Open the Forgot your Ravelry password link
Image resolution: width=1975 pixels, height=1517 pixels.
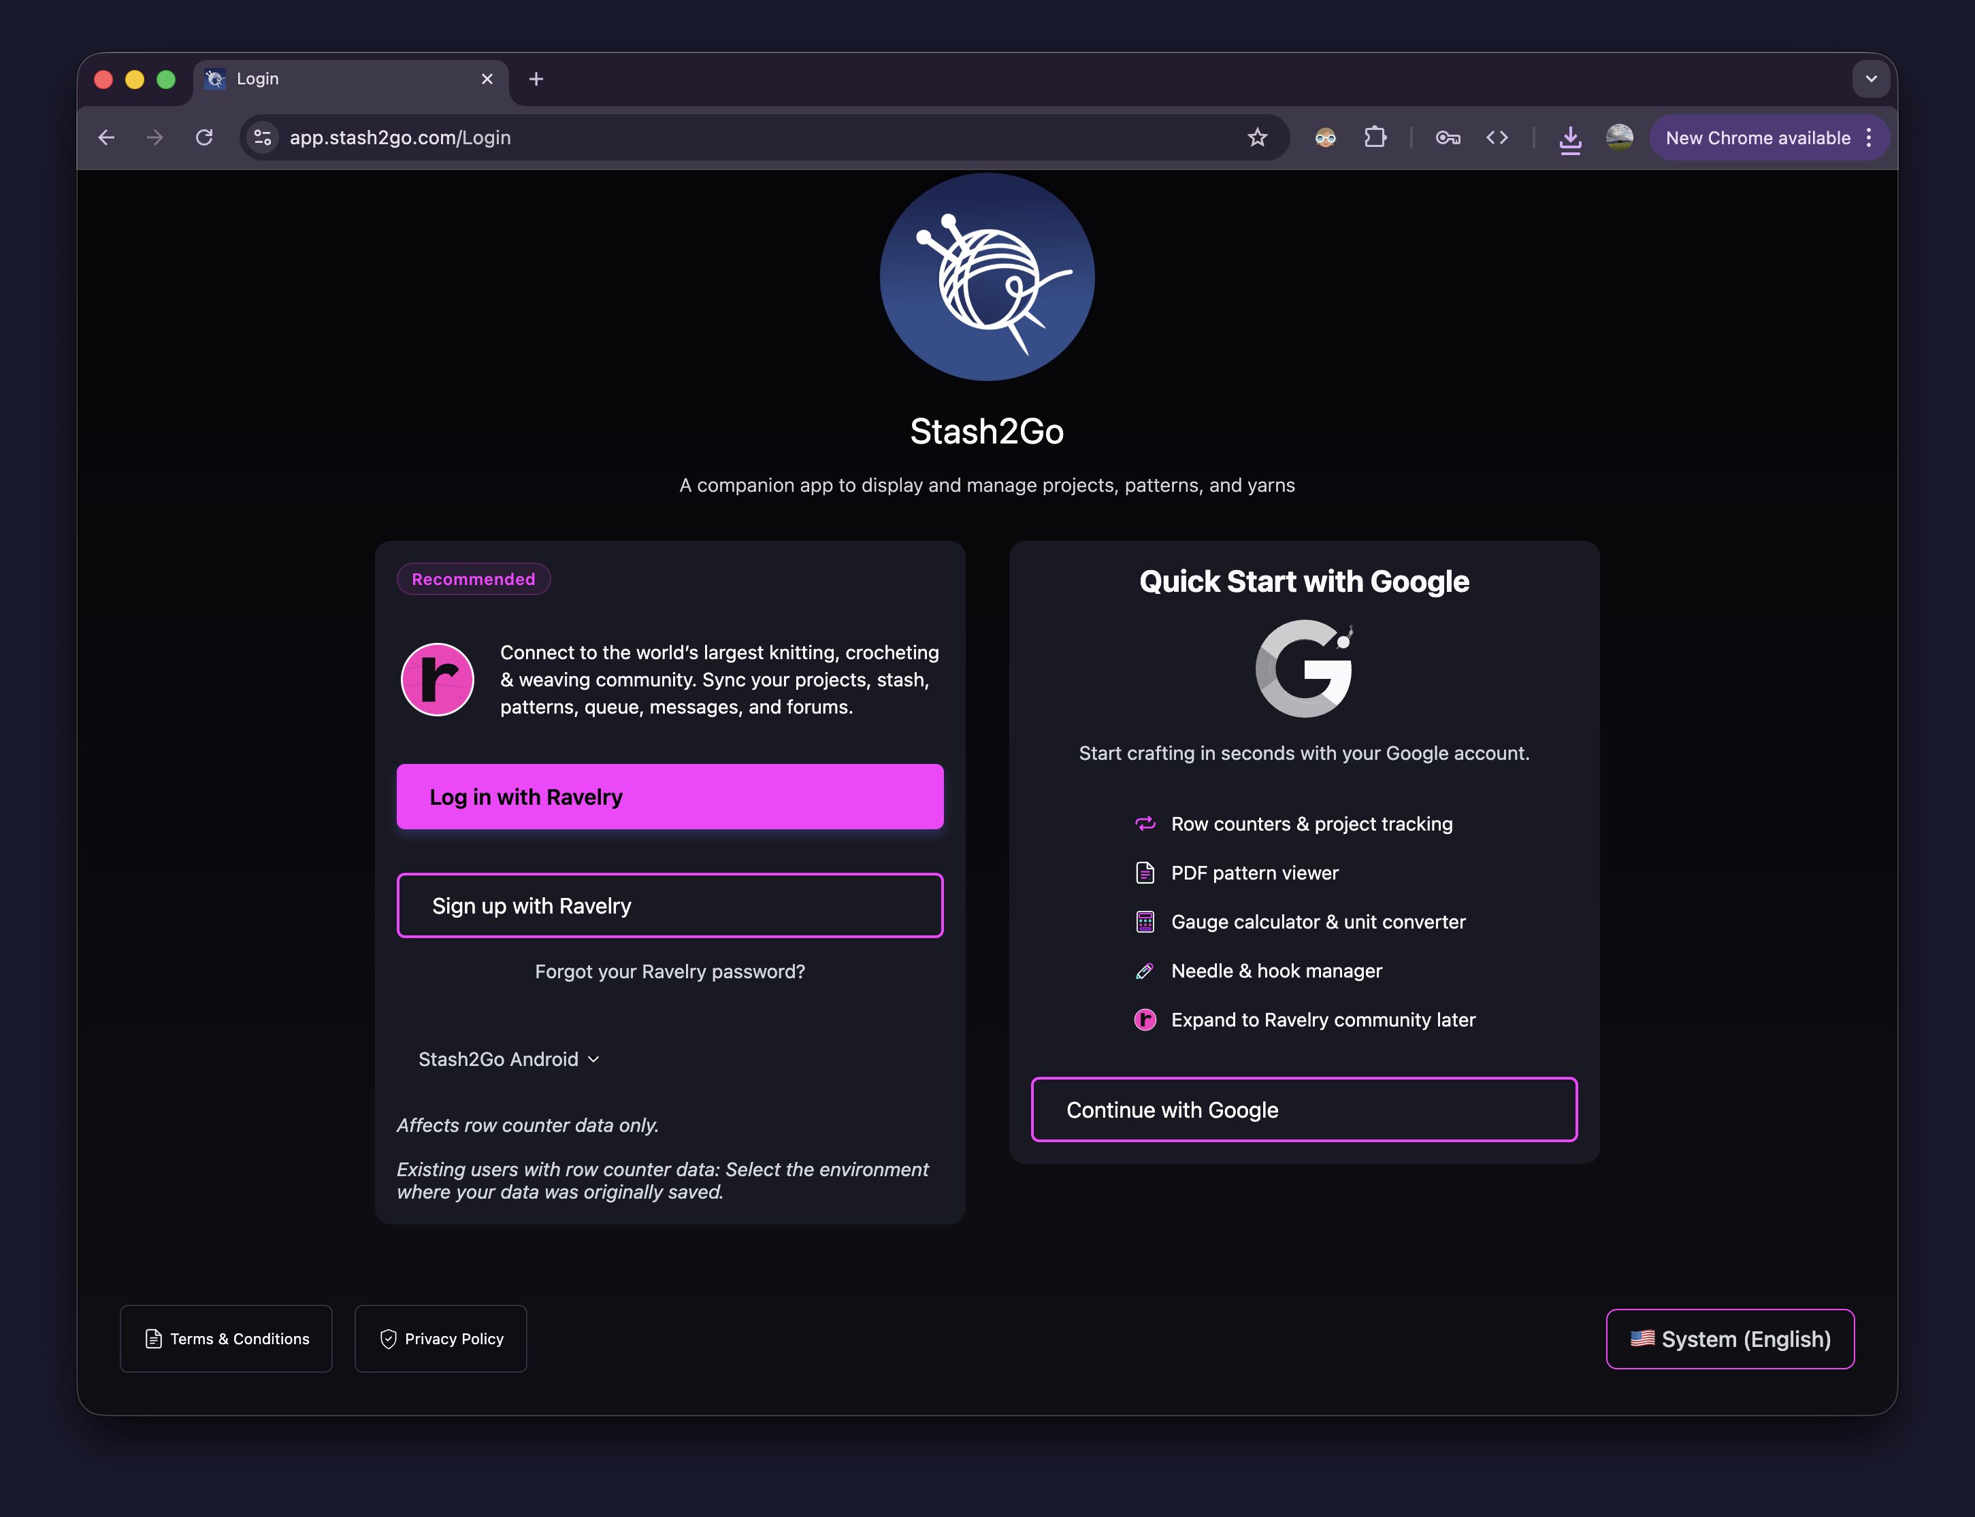pos(668,971)
